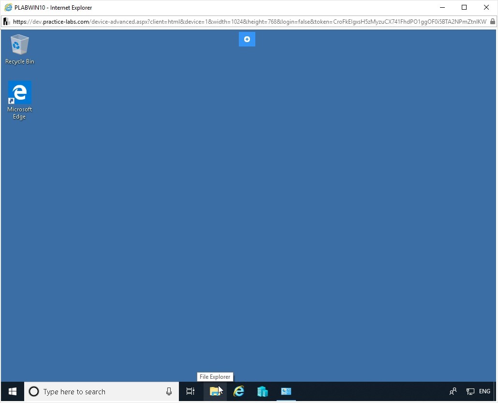The image size is (498, 403).
Task: Open the ENG language indicator
Action: click(484, 391)
